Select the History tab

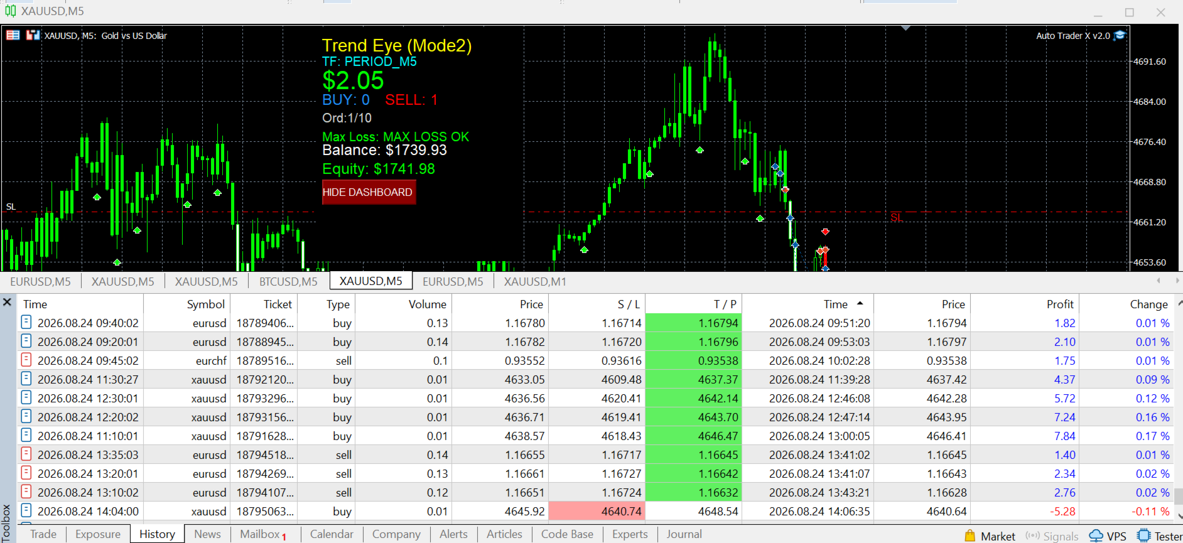[157, 534]
